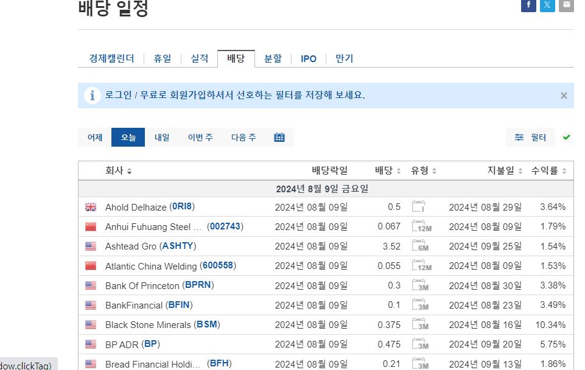Click US flag for Bread Financial
This screenshot has height=370, width=585.
point(91,364)
